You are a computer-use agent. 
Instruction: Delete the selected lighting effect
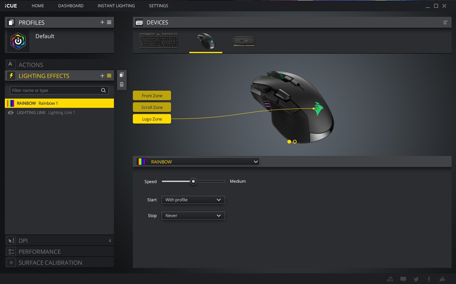coord(122,84)
